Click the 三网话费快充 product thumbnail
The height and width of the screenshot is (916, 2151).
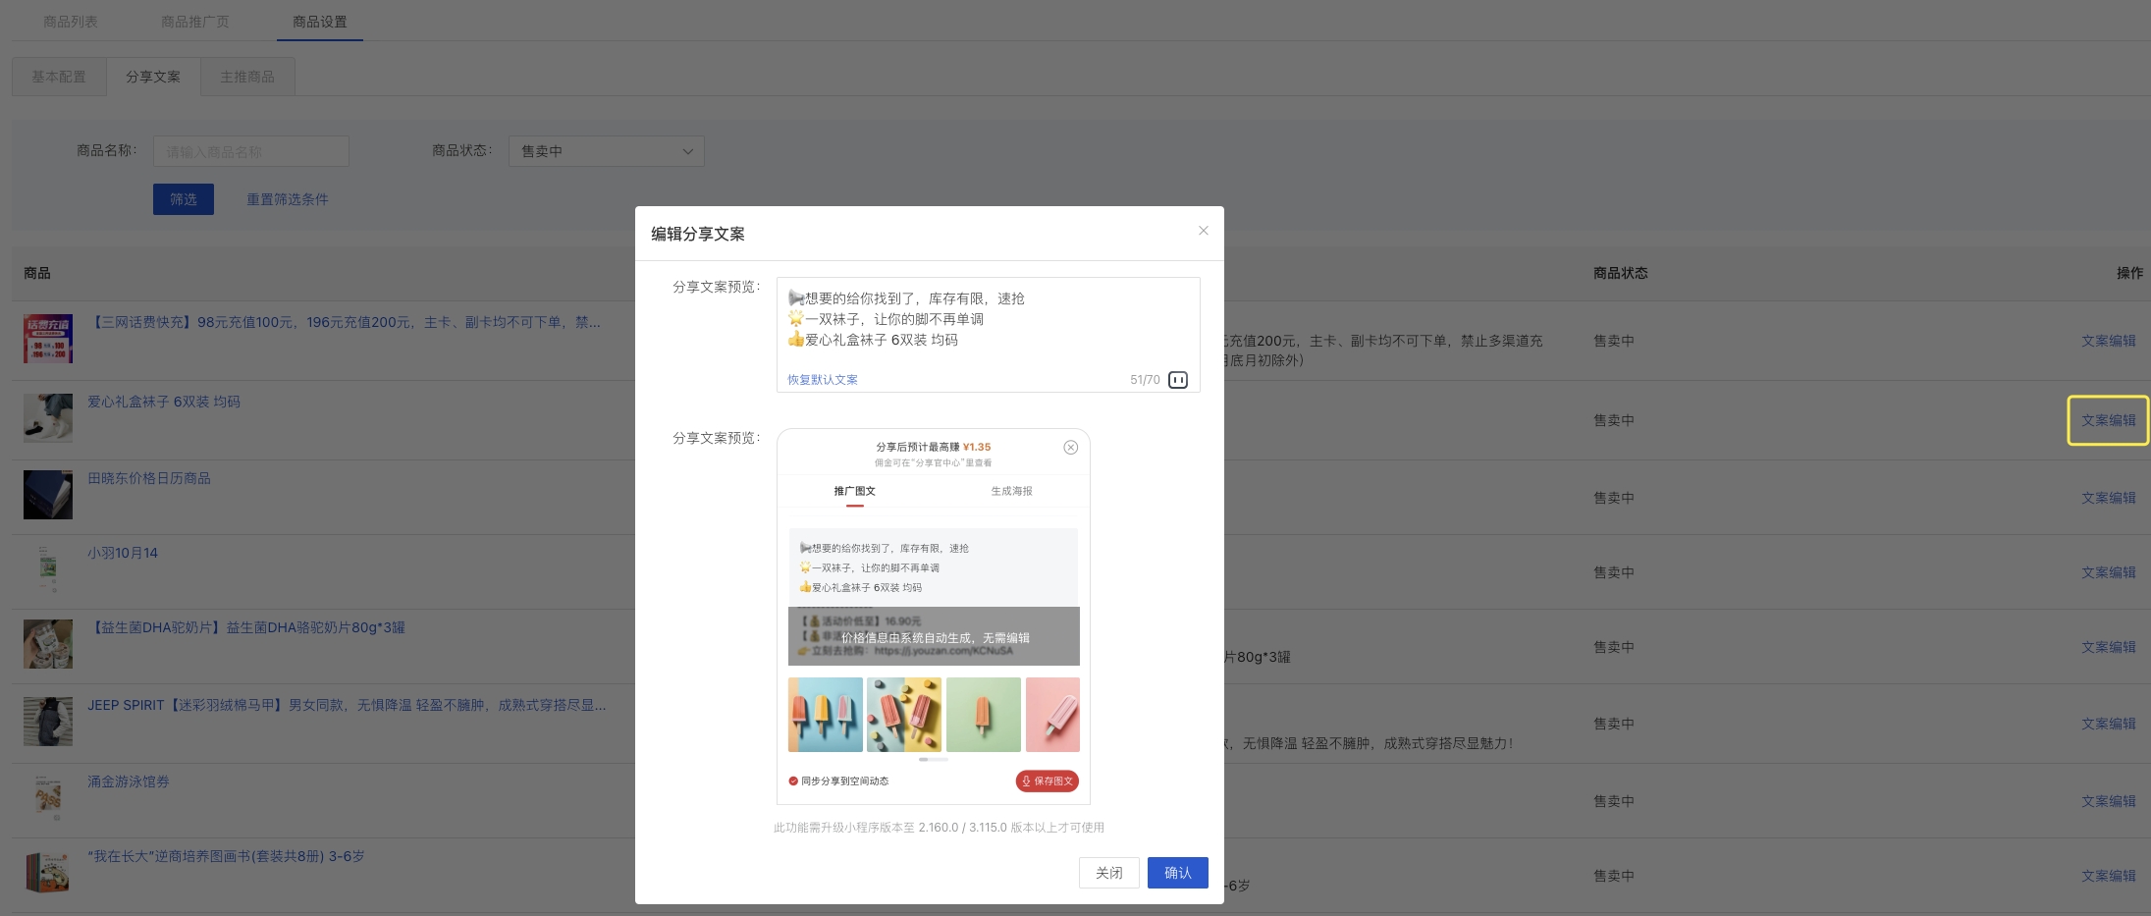pos(48,339)
